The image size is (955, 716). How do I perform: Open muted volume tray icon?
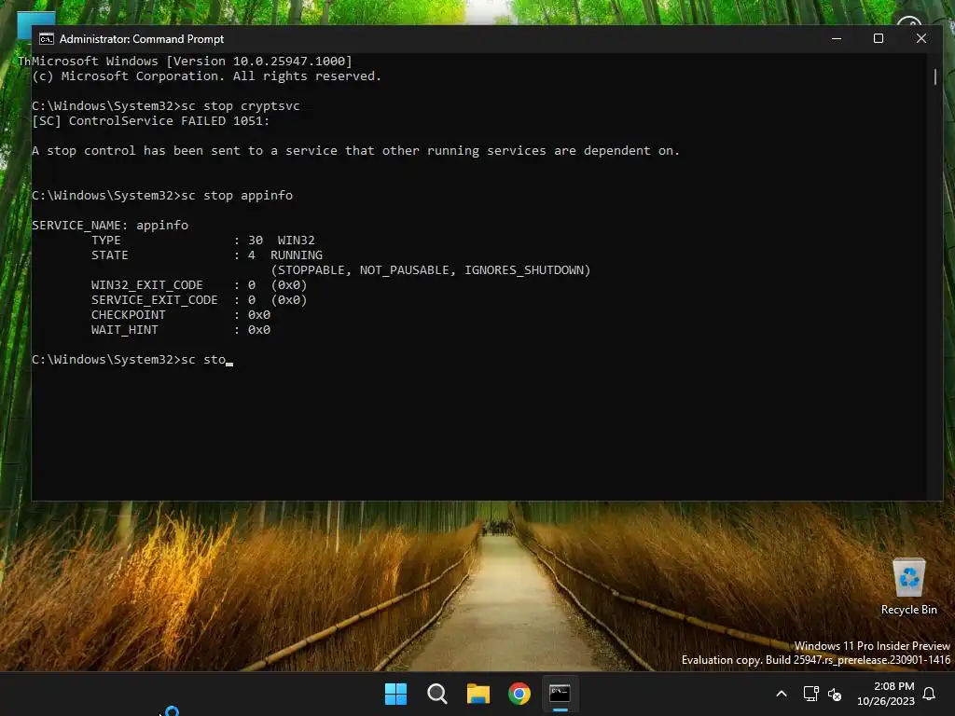(835, 694)
